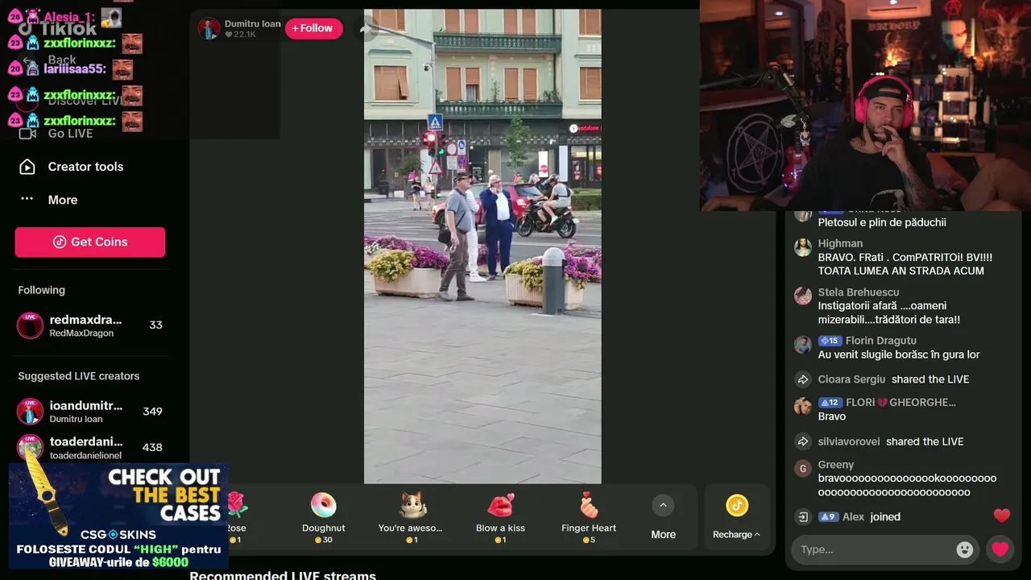Focus the Type... chat input field
This screenshot has height=580, width=1031.
876,549
